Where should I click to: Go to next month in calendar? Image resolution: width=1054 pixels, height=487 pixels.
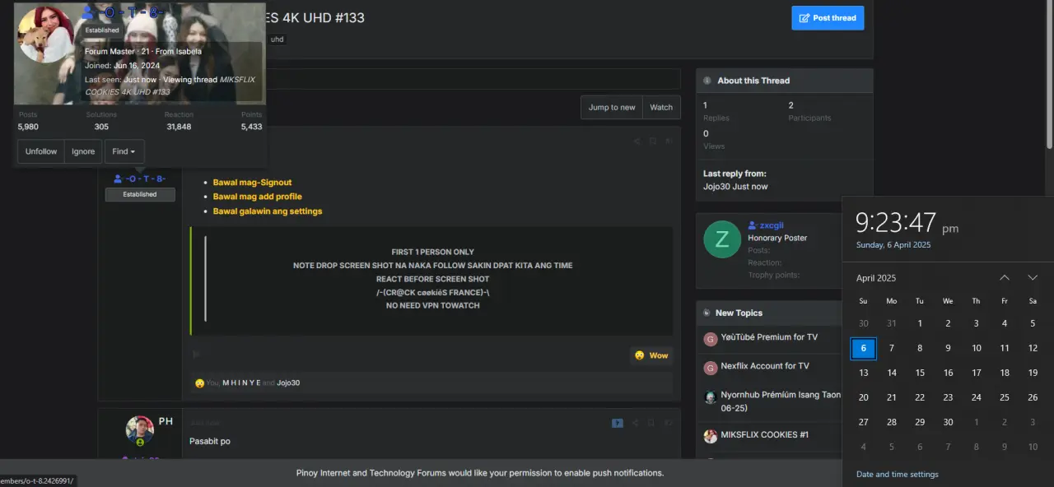pos(1033,277)
